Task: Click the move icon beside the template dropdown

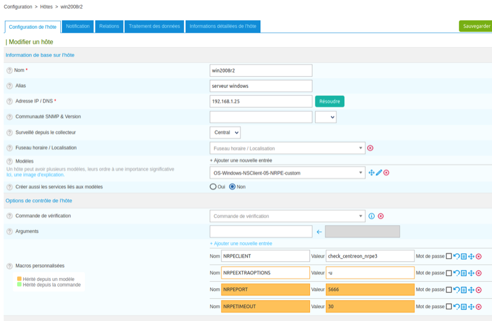Action: (x=371, y=173)
